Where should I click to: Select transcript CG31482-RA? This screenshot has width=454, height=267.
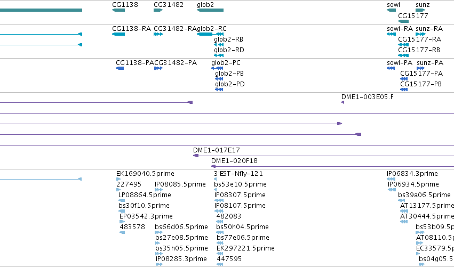point(158,34)
